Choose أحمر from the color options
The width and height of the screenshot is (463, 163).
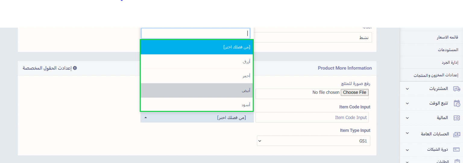click(197, 76)
